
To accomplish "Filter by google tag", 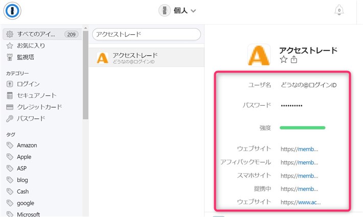I will click(x=26, y=203).
